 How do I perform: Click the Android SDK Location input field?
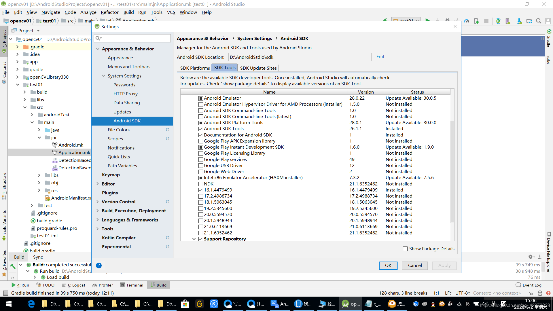300,57
